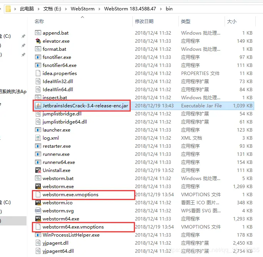
Task: Select the idea.properties file icon
Action: point(38,73)
